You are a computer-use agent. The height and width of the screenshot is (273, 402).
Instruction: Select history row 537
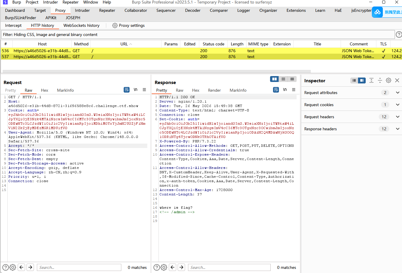point(201,57)
